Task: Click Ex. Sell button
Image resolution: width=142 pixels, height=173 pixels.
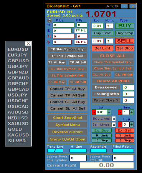Action: click(x=125, y=130)
